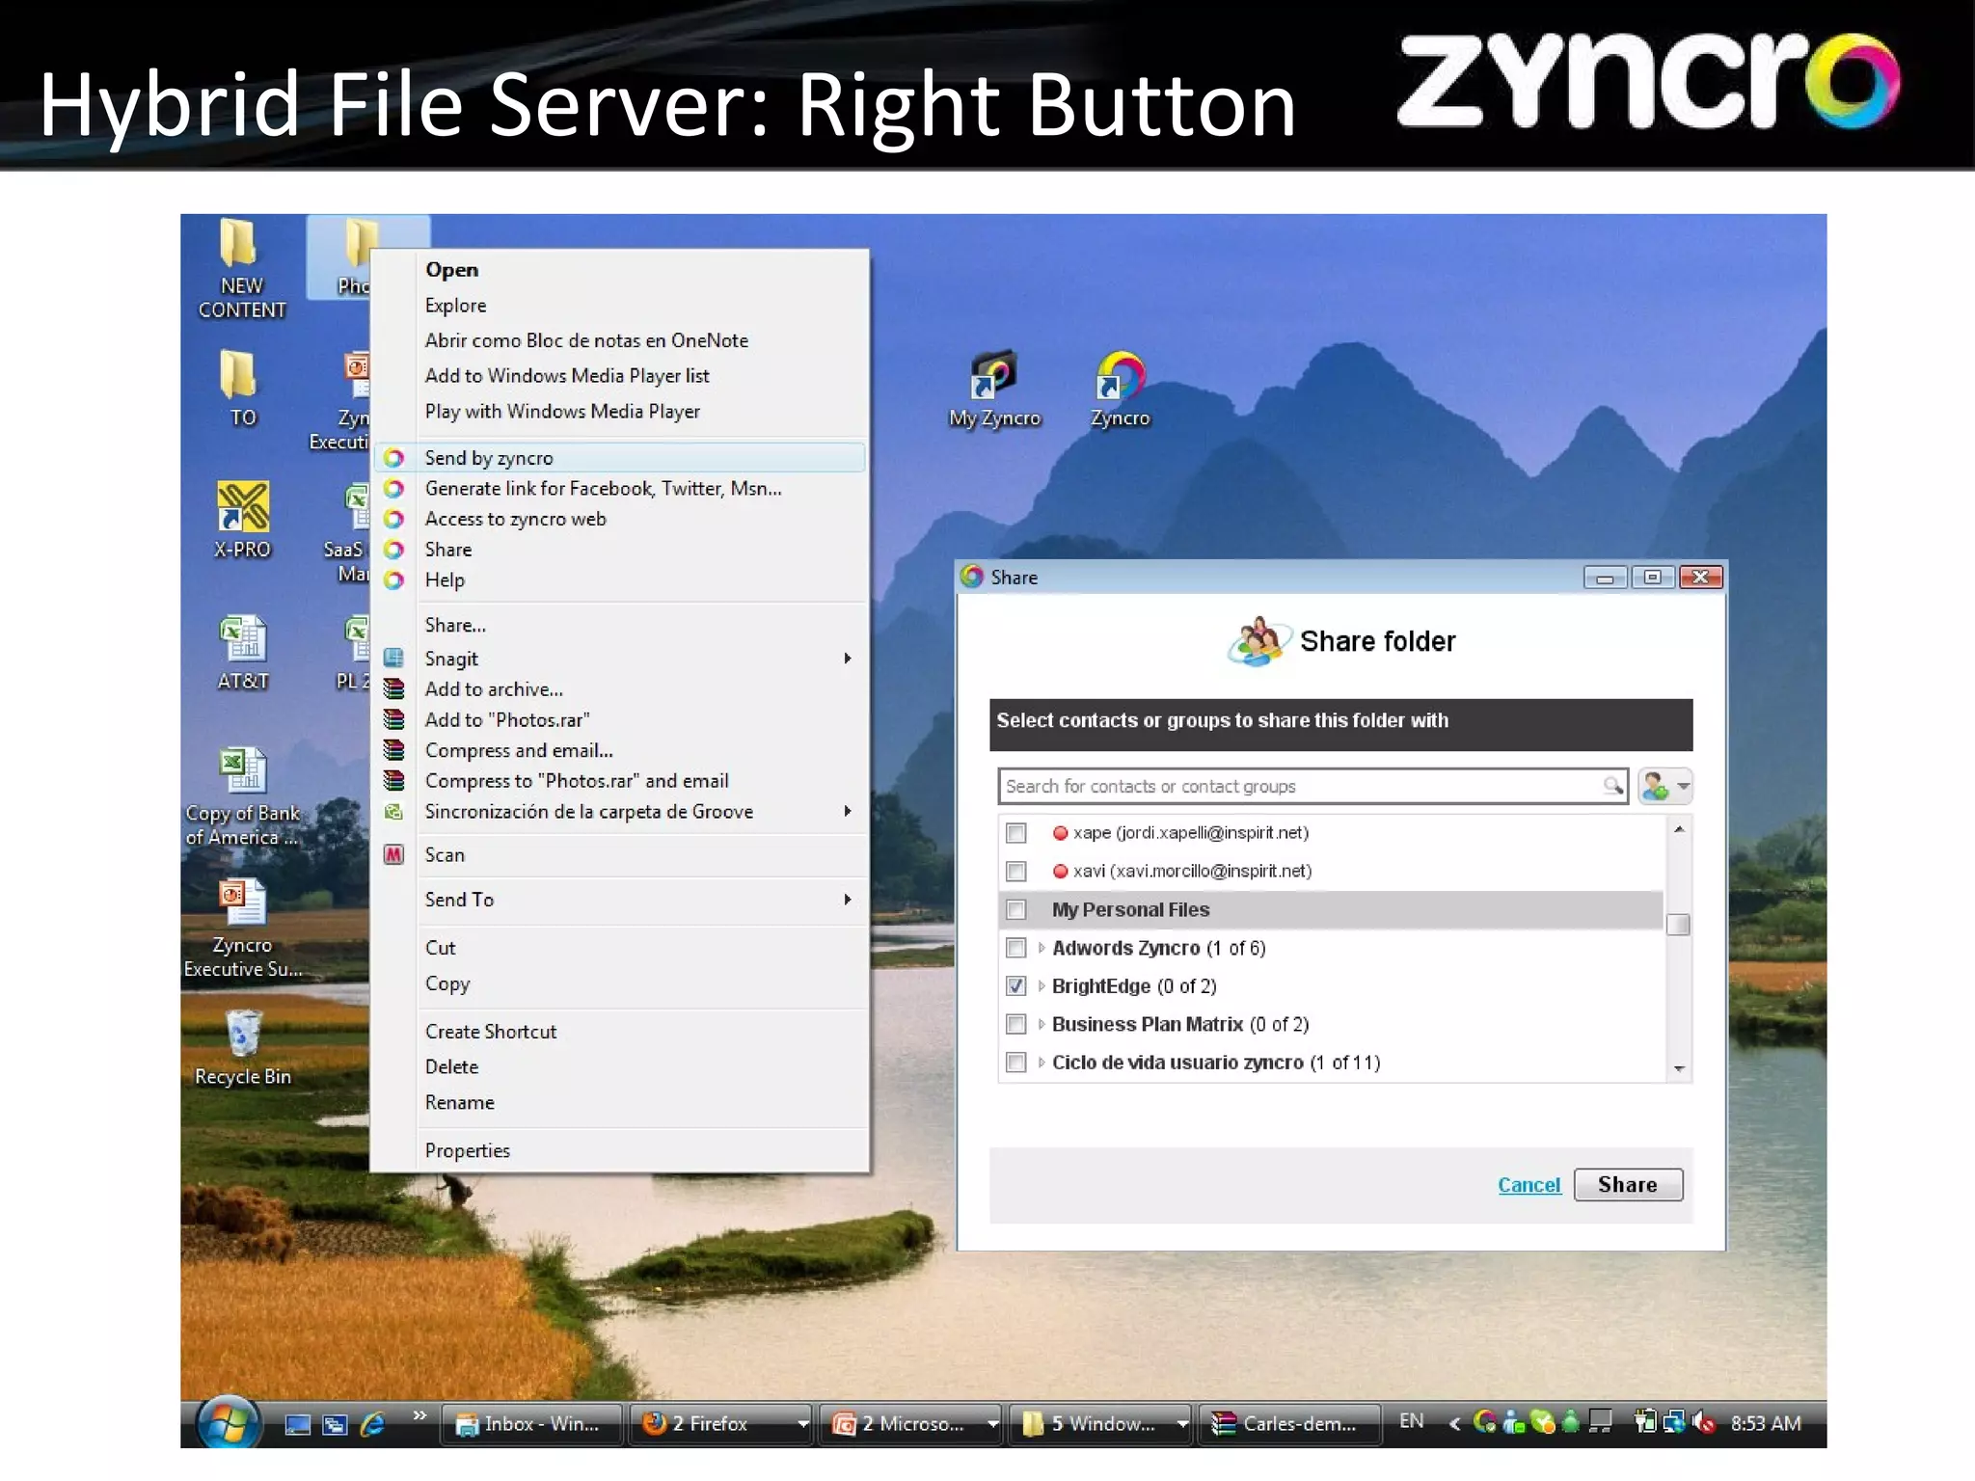Choose Open from the context menu
Viewport: 1975px width, 1481px height.
(x=620, y=270)
